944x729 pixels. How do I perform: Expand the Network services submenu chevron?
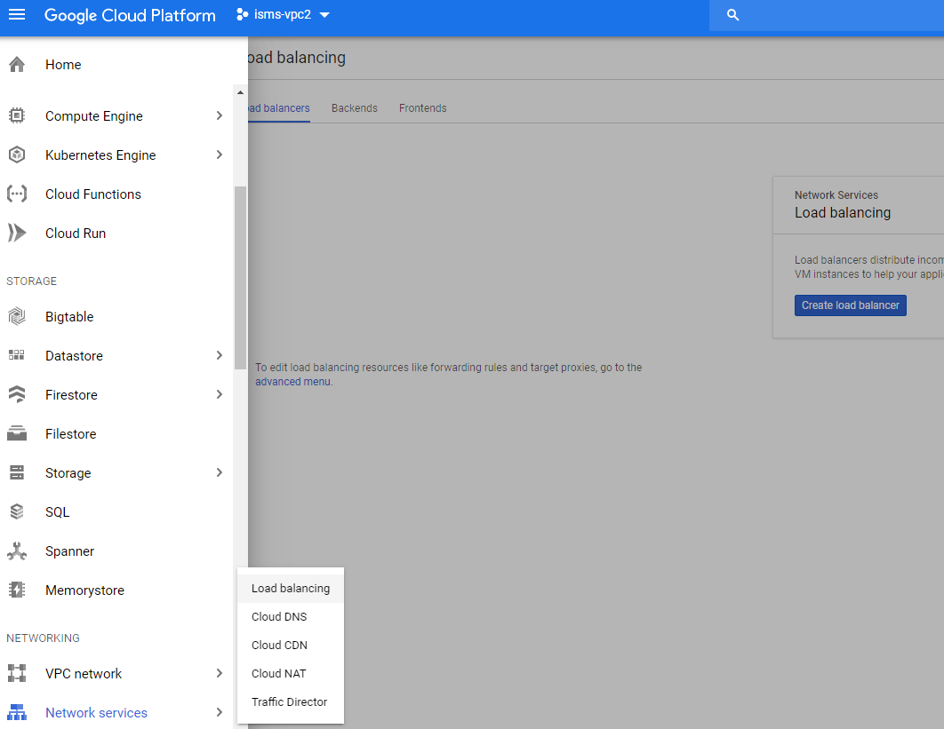pyautogui.click(x=220, y=712)
